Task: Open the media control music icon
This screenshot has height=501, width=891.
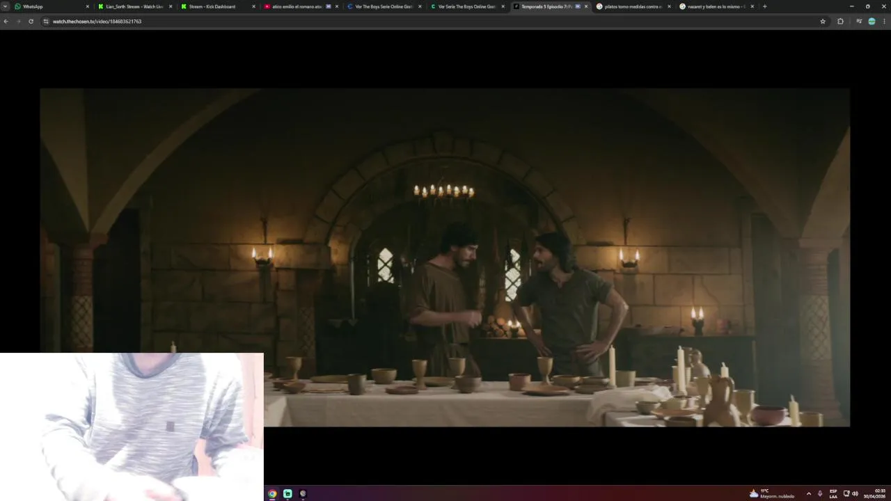Action: point(859,22)
